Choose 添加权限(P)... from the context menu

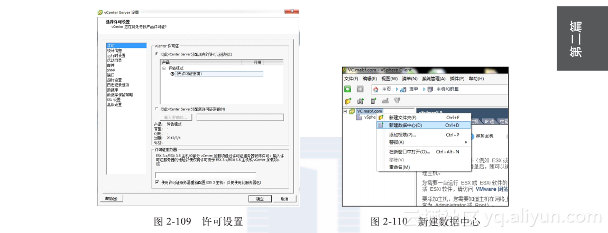click(423, 135)
